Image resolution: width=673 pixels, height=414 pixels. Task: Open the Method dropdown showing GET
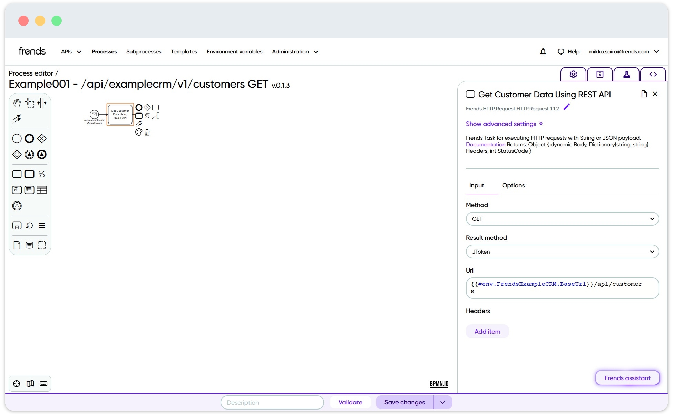562,219
